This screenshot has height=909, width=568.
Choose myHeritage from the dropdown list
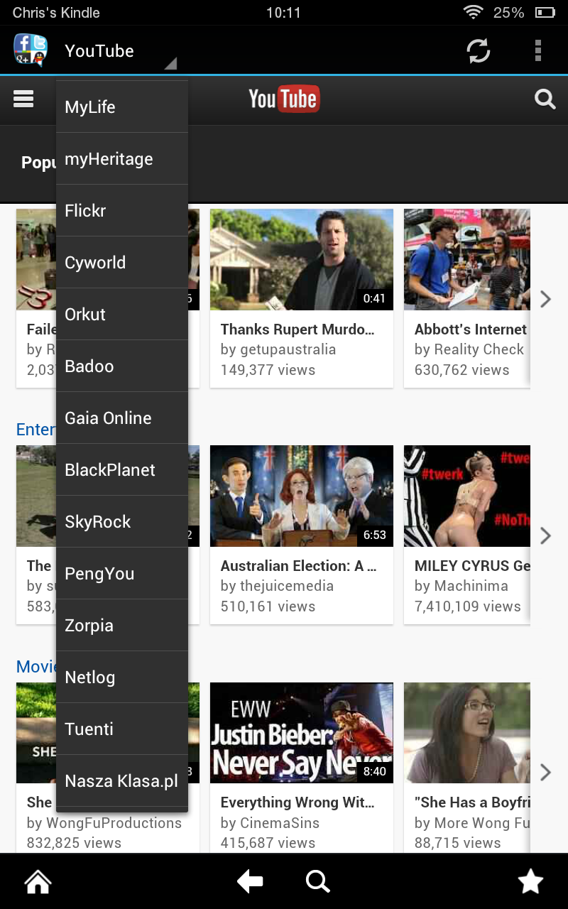point(122,158)
